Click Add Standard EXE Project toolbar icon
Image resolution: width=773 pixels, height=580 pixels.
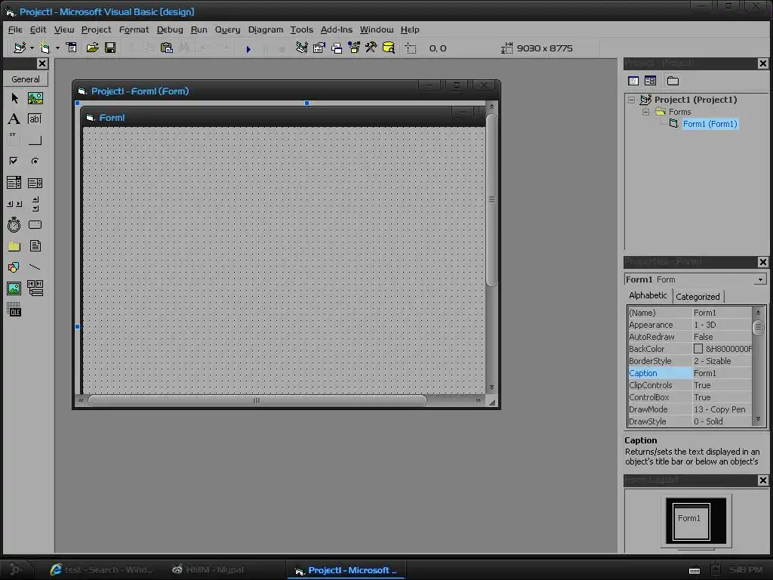click(20, 48)
